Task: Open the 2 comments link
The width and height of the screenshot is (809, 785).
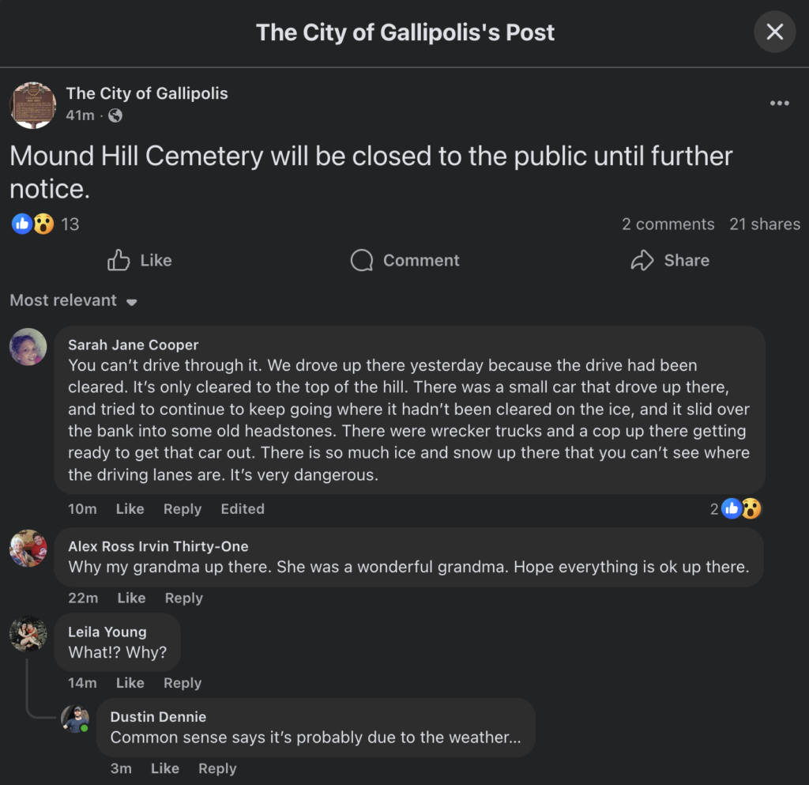Action: coord(668,224)
